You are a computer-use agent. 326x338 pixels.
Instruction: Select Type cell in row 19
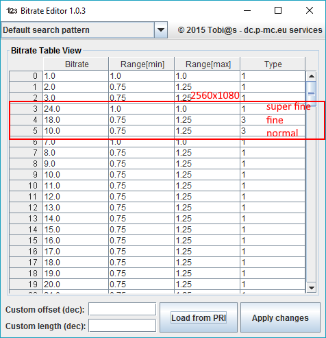(x=273, y=285)
